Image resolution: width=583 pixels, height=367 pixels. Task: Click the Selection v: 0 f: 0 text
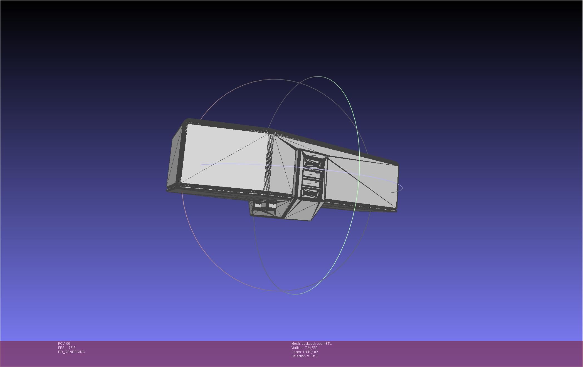pos(304,356)
